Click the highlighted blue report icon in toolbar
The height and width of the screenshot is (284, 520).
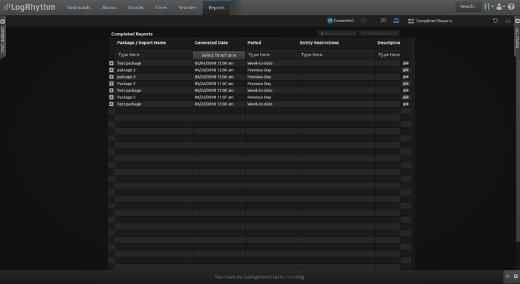397,20
